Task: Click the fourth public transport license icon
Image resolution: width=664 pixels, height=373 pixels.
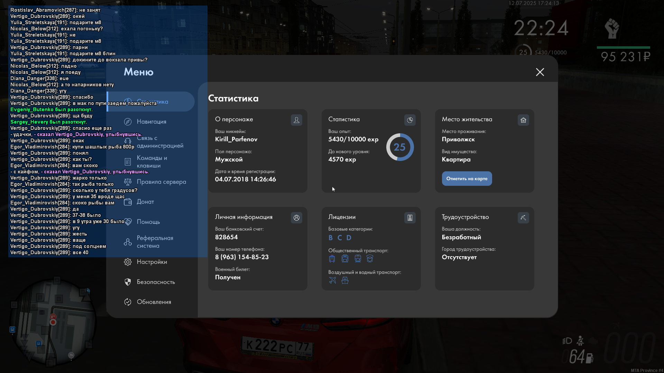Action: pos(370,259)
